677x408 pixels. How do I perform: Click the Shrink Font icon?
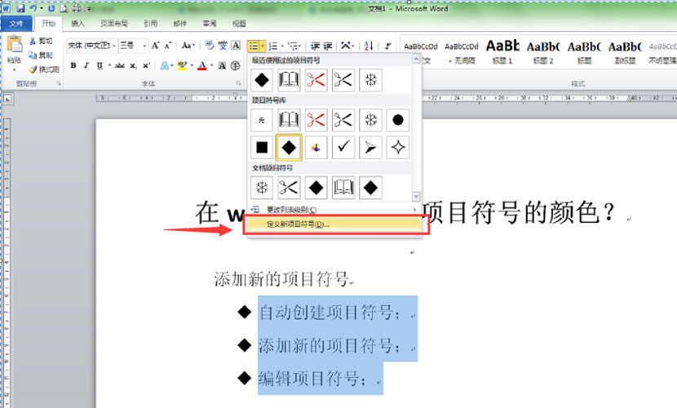coord(168,46)
